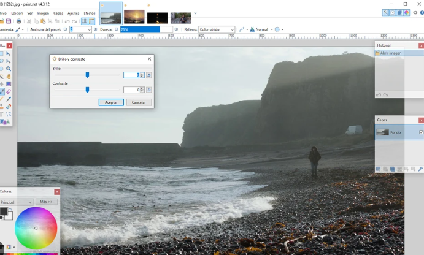The width and height of the screenshot is (424, 255).
Task: Open the brush width dropdown
Action: pos(89,29)
